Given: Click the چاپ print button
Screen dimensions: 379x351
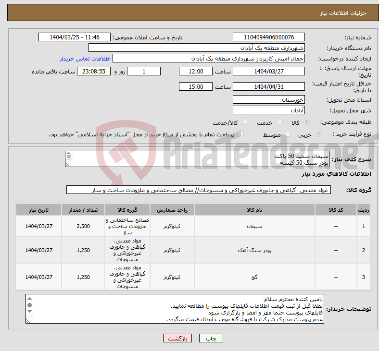Looking at the screenshot, I should tap(211, 338).
